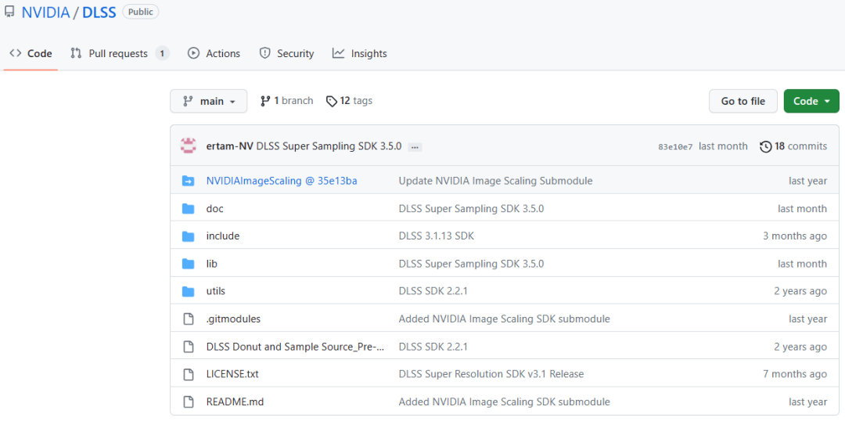845x421 pixels.
Task: Click the utils folder icon
Action: coord(188,291)
